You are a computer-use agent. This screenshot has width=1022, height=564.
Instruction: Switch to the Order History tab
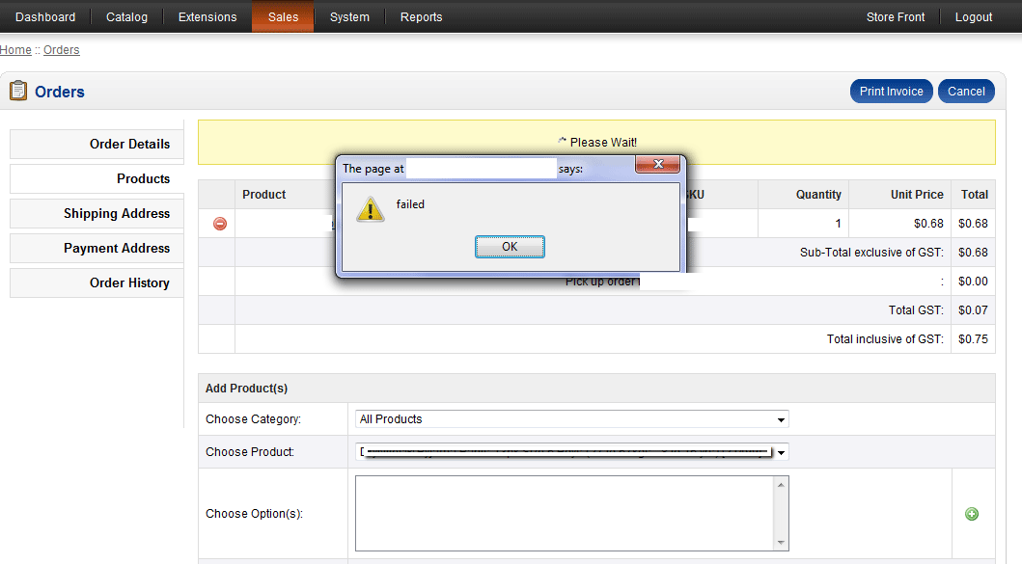(x=97, y=282)
